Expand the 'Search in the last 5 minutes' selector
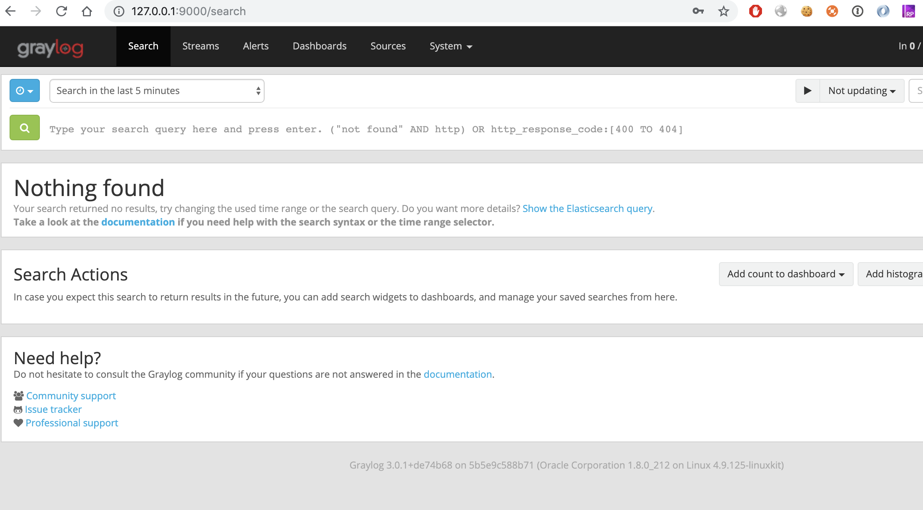The width and height of the screenshot is (923, 510). pyautogui.click(x=157, y=91)
